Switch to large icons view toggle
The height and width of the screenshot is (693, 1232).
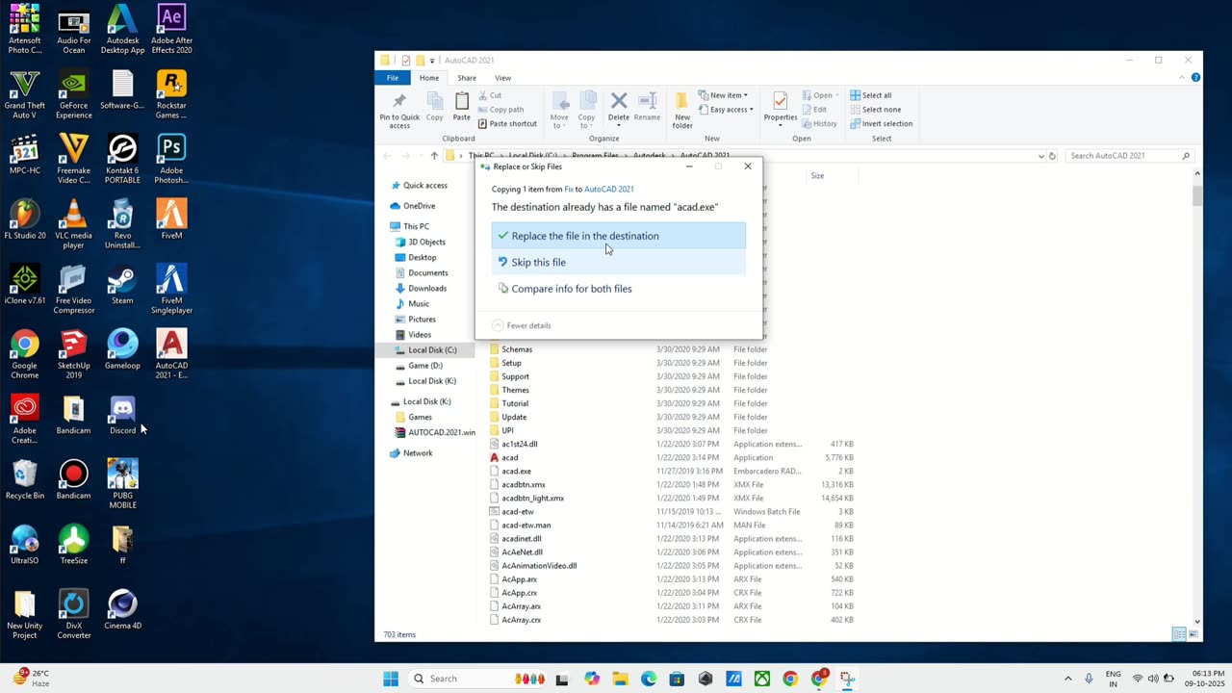click(x=1193, y=634)
